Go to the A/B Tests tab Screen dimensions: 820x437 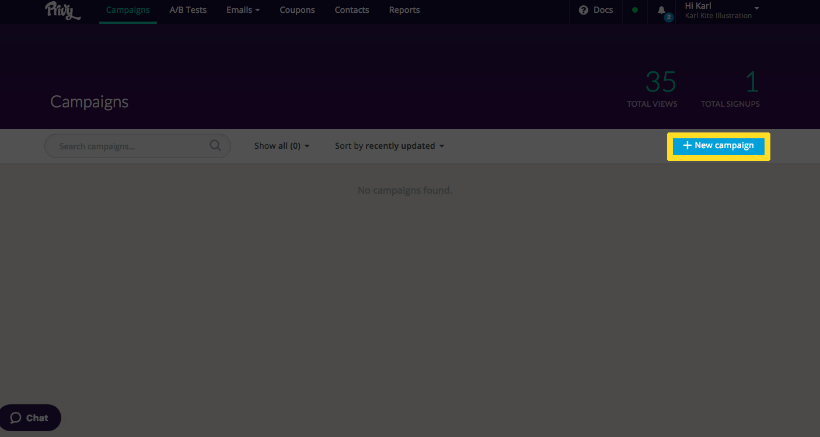click(188, 10)
